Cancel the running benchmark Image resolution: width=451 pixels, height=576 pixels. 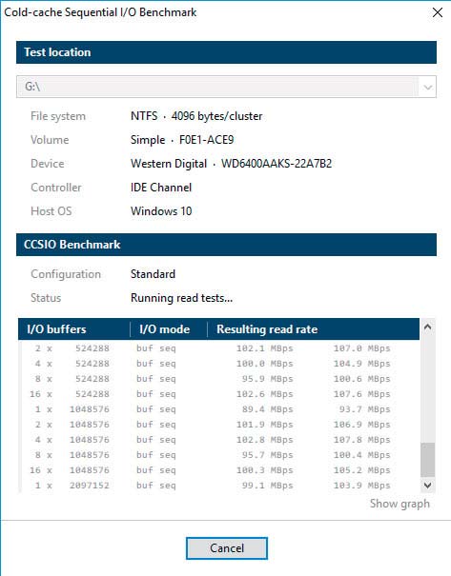[x=227, y=548]
